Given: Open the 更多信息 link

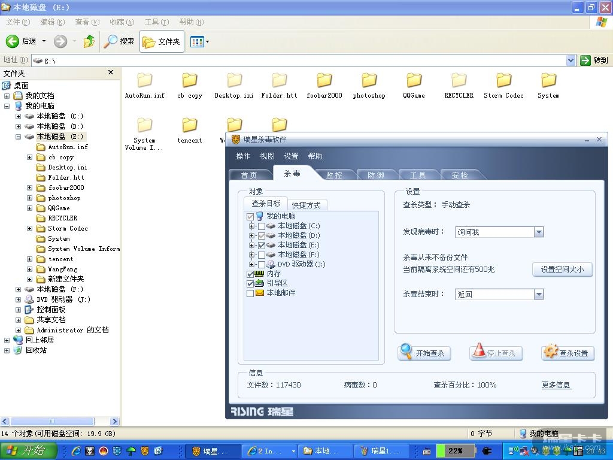Looking at the screenshot, I should click(x=556, y=385).
